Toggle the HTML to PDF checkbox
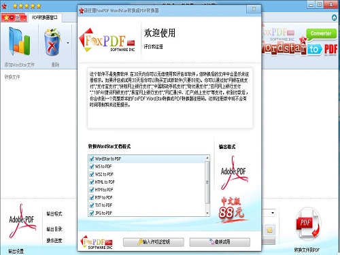340x255 pixels. (92, 182)
